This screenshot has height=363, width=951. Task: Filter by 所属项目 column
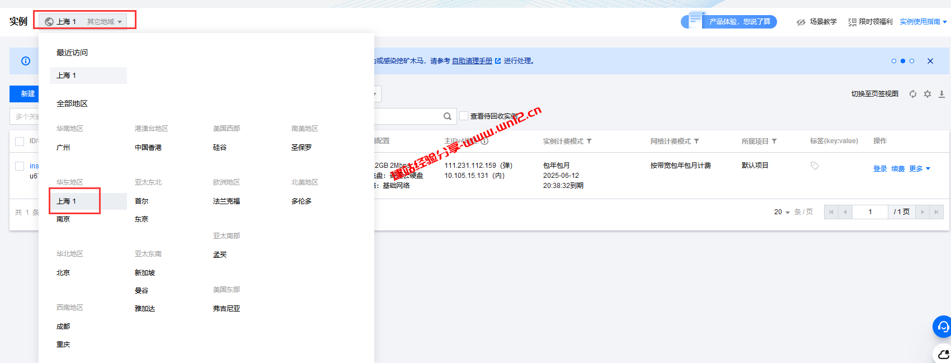pos(774,142)
